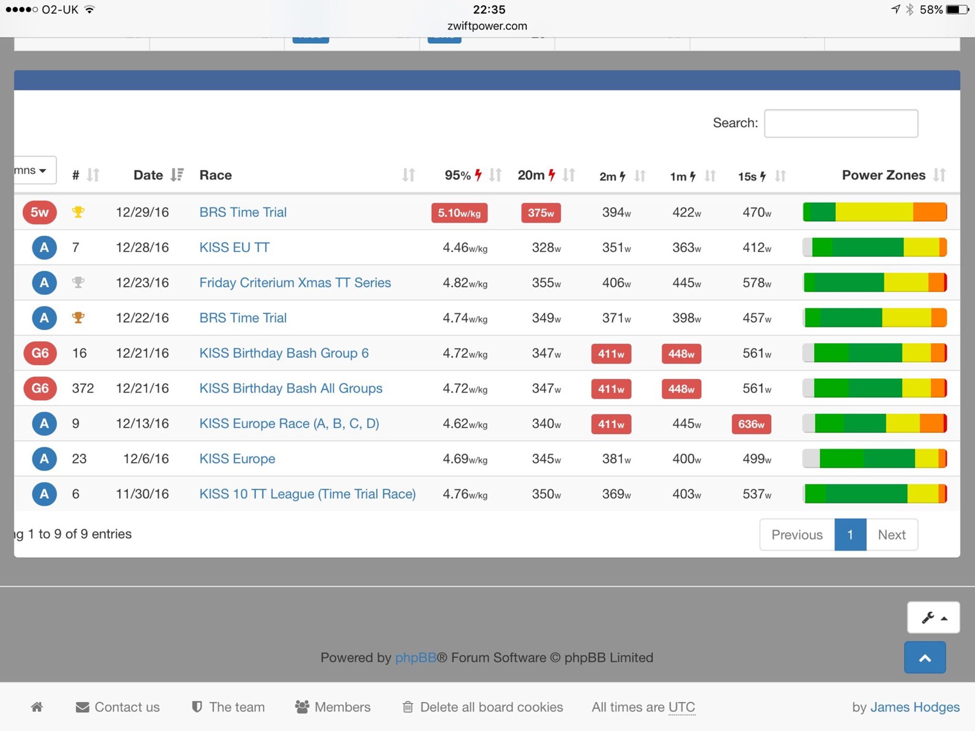The image size is (975, 731).
Task: Click the bronze trophy on the 12/22/16 BRS Time Trial row
Action: pyautogui.click(x=78, y=317)
